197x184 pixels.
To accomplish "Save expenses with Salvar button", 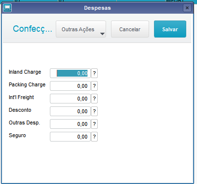I will click(170, 29).
